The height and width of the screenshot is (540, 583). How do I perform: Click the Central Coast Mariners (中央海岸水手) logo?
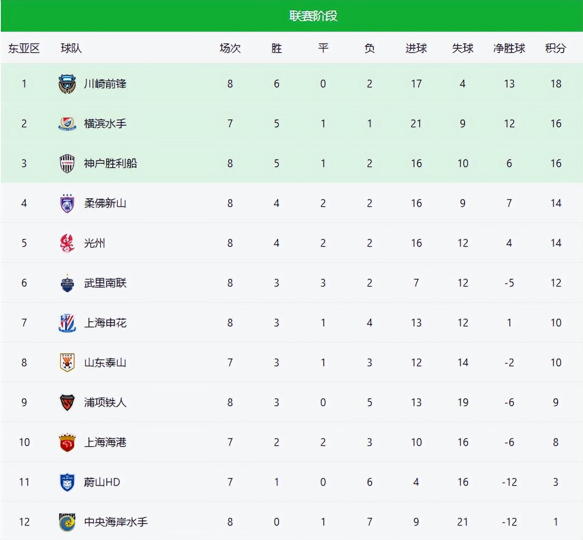(67, 522)
